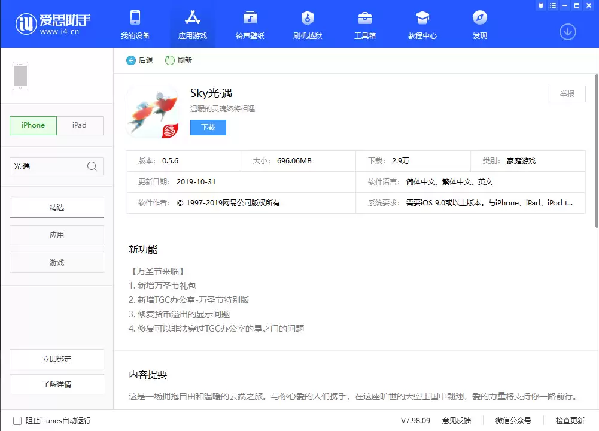The height and width of the screenshot is (431, 599).
Task: Click the subtitle 温暖的灵魂终将相遇
Action: pos(223,109)
